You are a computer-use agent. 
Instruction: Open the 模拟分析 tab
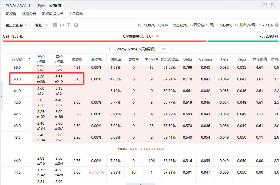(29, 14)
